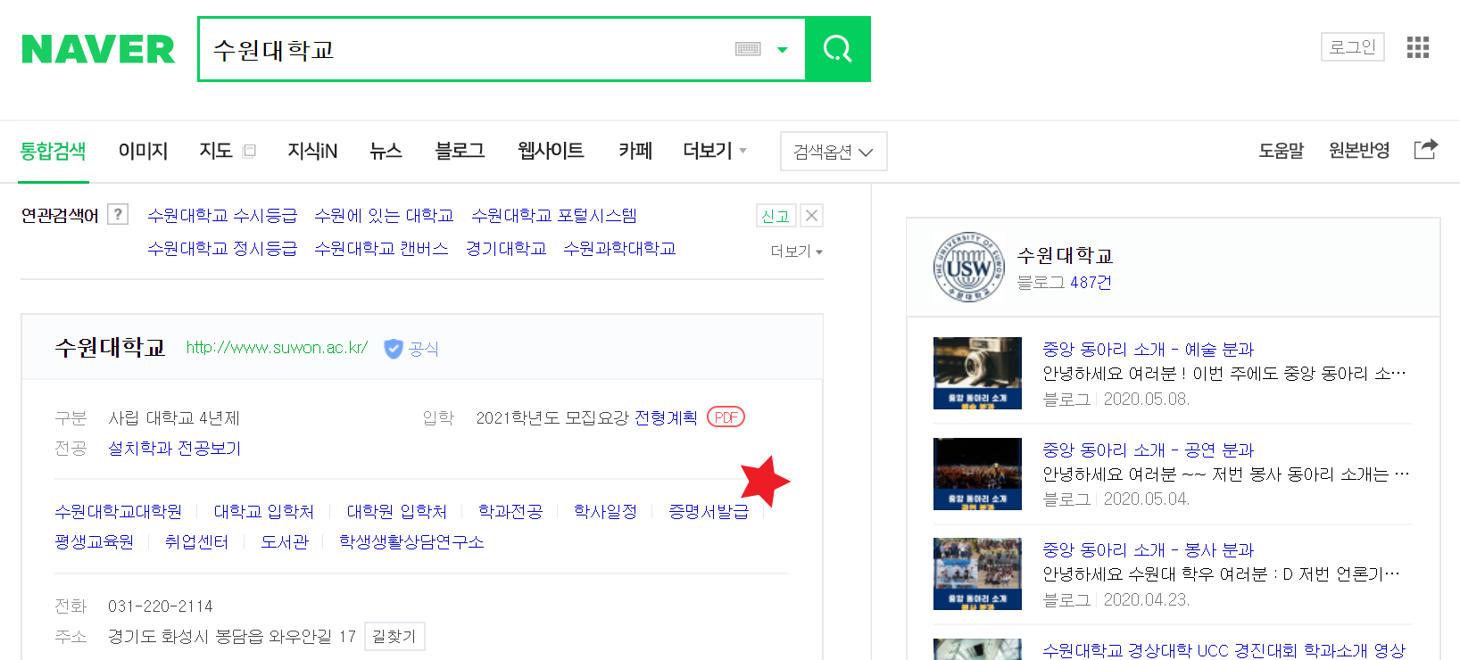Image resolution: width=1460 pixels, height=660 pixels.
Task: Click the thumbnail for 봉사 분과 post
Action: coord(977,573)
